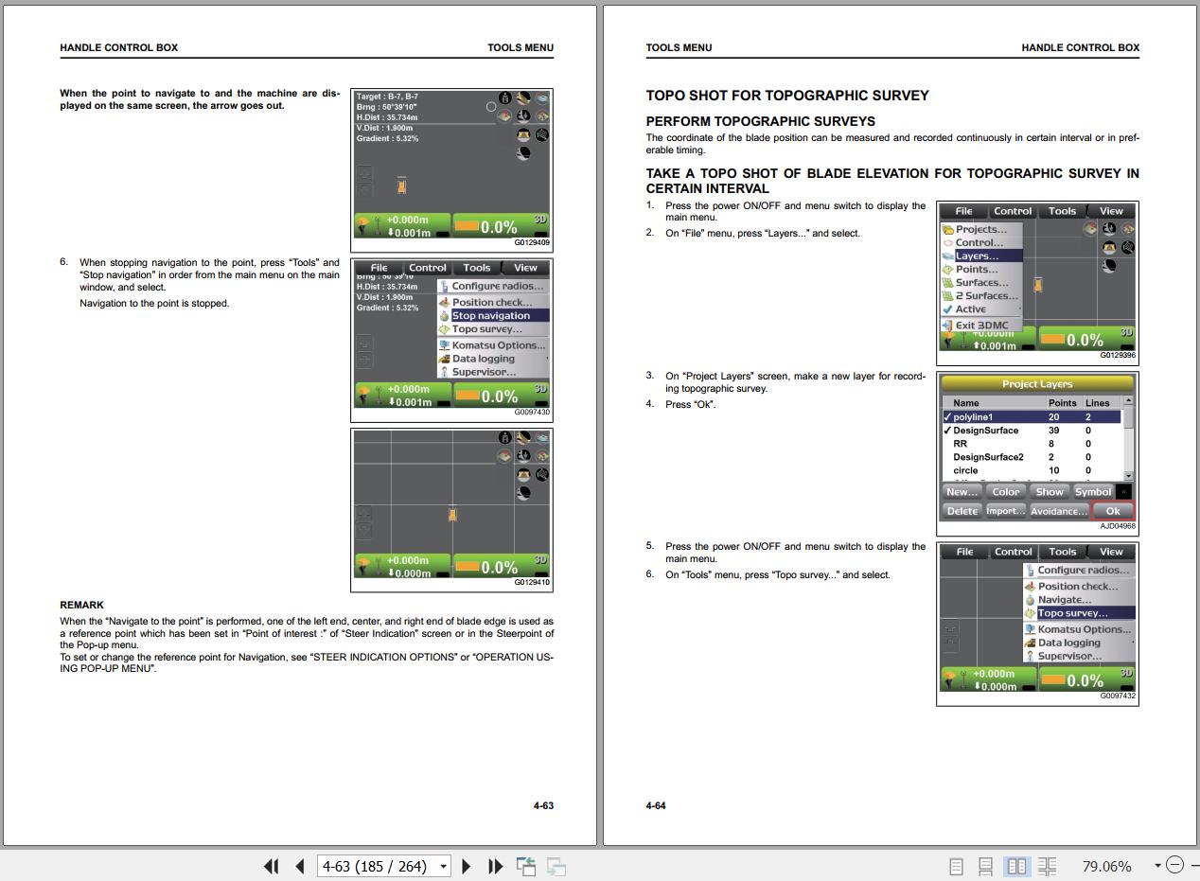This screenshot has width=1200, height=881.
Task: Click the Avoidance... button in Project Layers figure
Action: pyautogui.click(x=1058, y=511)
